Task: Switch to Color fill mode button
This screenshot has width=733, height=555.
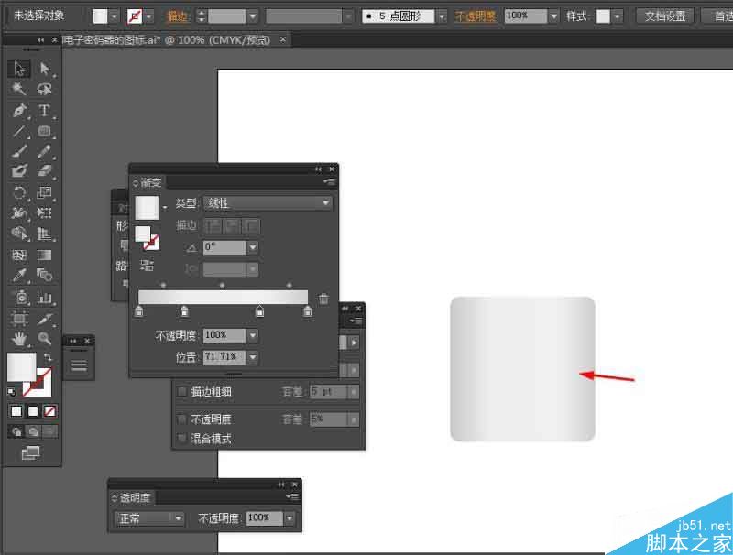Action: click(x=16, y=411)
